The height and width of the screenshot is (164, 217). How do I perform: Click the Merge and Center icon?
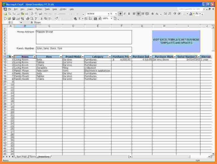click(147, 14)
